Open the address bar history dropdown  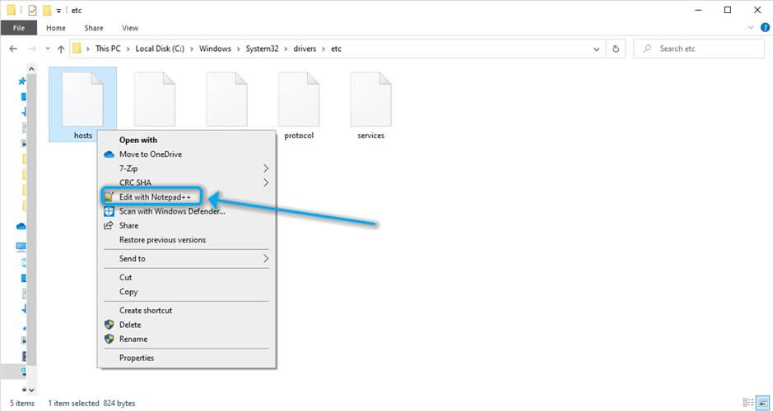(x=597, y=48)
